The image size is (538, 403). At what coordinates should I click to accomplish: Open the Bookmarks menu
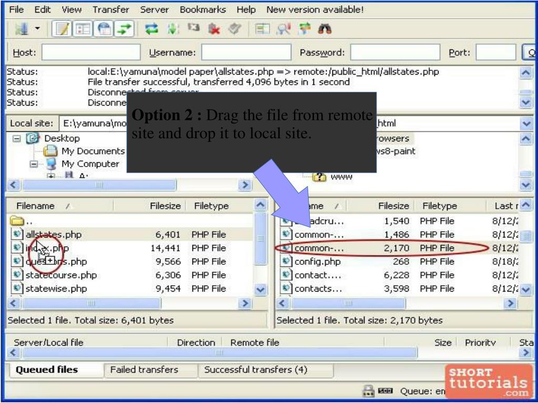pos(203,9)
